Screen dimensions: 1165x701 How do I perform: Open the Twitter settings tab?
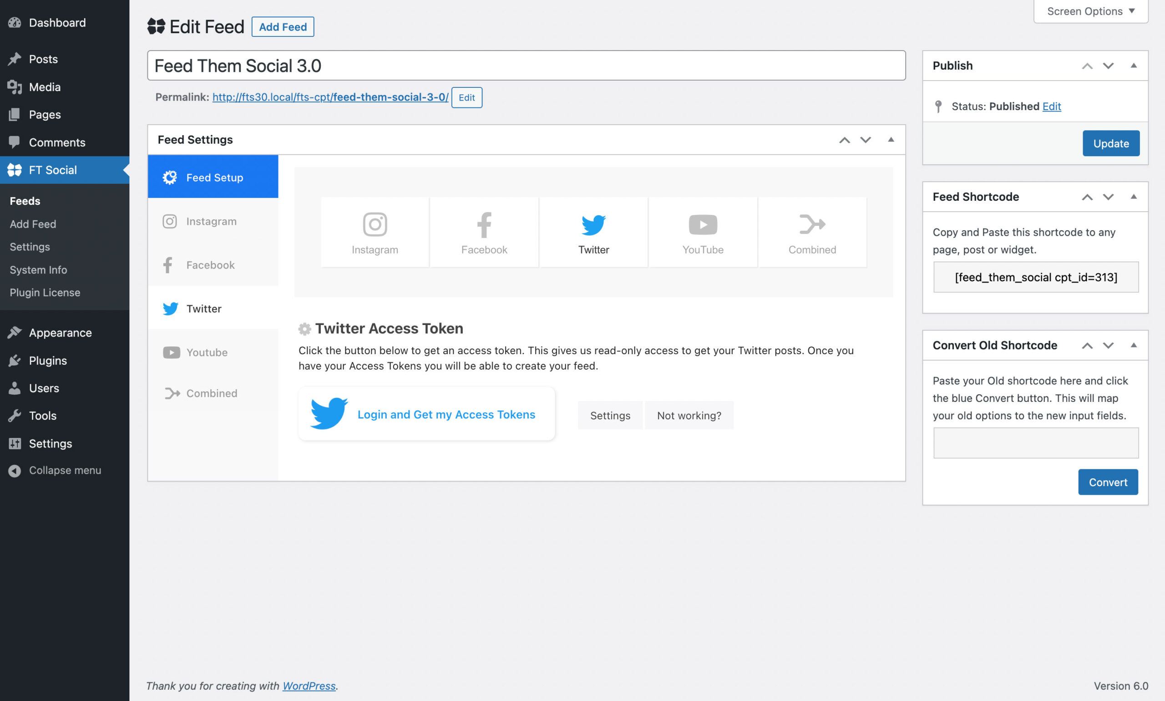coord(213,308)
